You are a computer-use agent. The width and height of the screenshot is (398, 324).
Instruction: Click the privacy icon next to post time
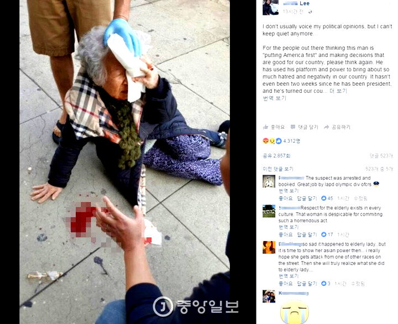pyautogui.click(x=310, y=12)
